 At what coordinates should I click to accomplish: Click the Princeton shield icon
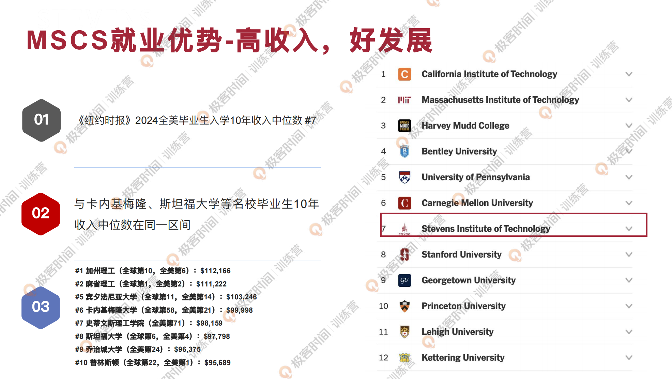(404, 306)
